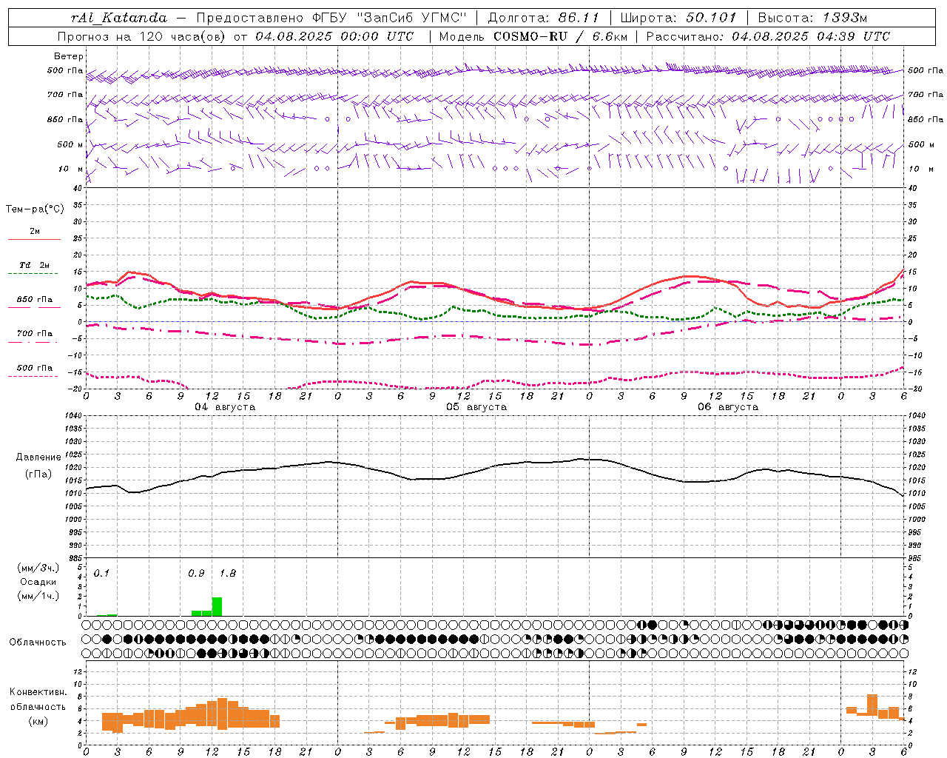Click the tallest green precipitation bar
The height and width of the screenshot is (758, 947).
click(x=217, y=606)
